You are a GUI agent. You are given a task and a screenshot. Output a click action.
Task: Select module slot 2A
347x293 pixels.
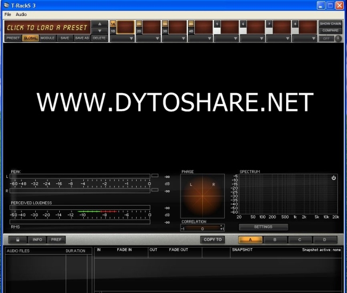tap(139, 24)
